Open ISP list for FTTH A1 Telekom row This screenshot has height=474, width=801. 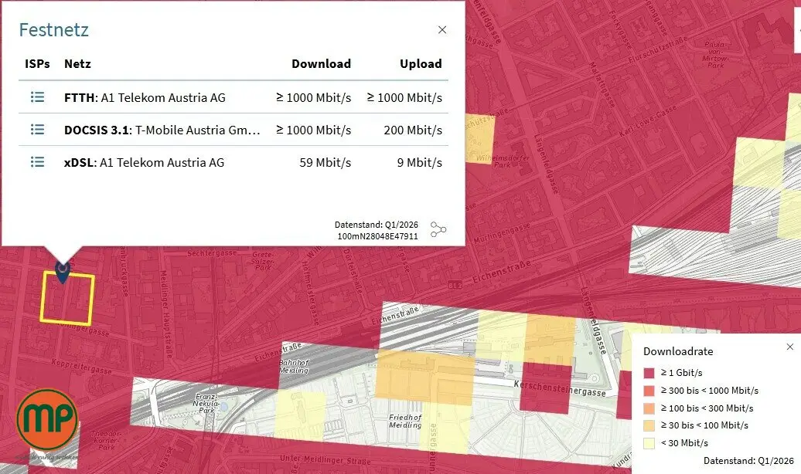pyautogui.click(x=37, y=97)
